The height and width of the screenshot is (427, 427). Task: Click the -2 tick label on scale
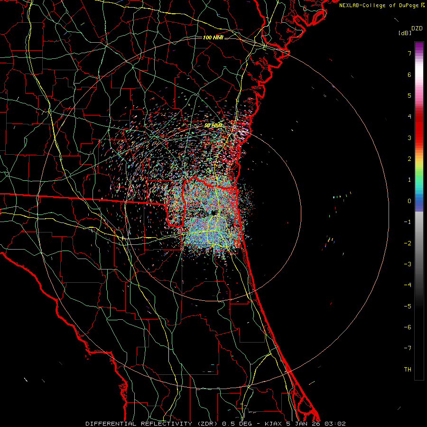tap(408, 243)
